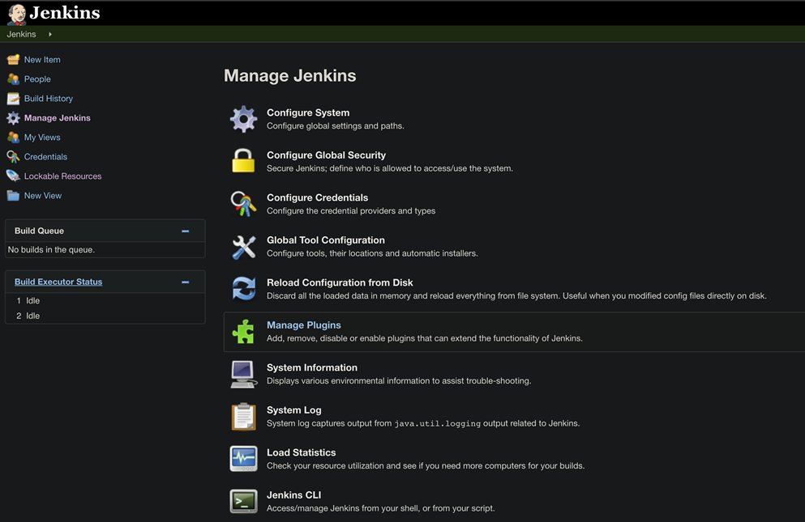Select Reload Configuration from Disk
Image resolution: width=805 pixels, height=522 pixels.
pos(340,283)
